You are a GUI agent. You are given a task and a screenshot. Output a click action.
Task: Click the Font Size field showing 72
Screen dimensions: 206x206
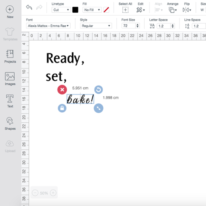129,26
